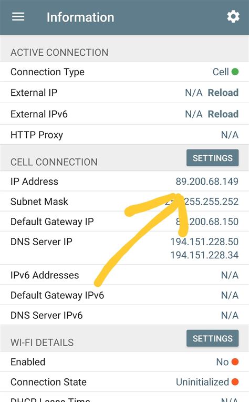Click the orange dot next to Wi-Fi Enabled No

(235, 362)
